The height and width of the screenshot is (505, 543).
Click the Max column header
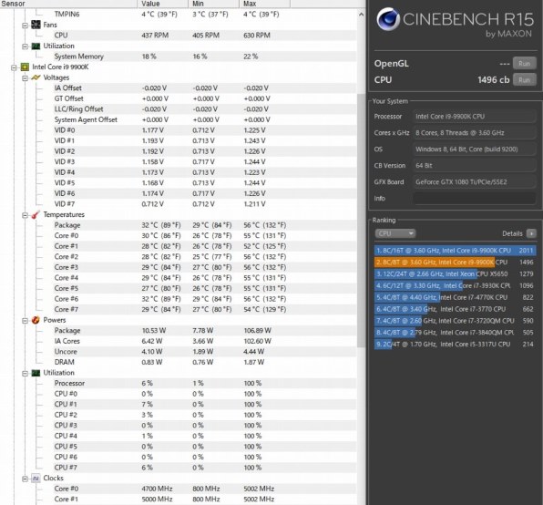(x=264, y=4)
